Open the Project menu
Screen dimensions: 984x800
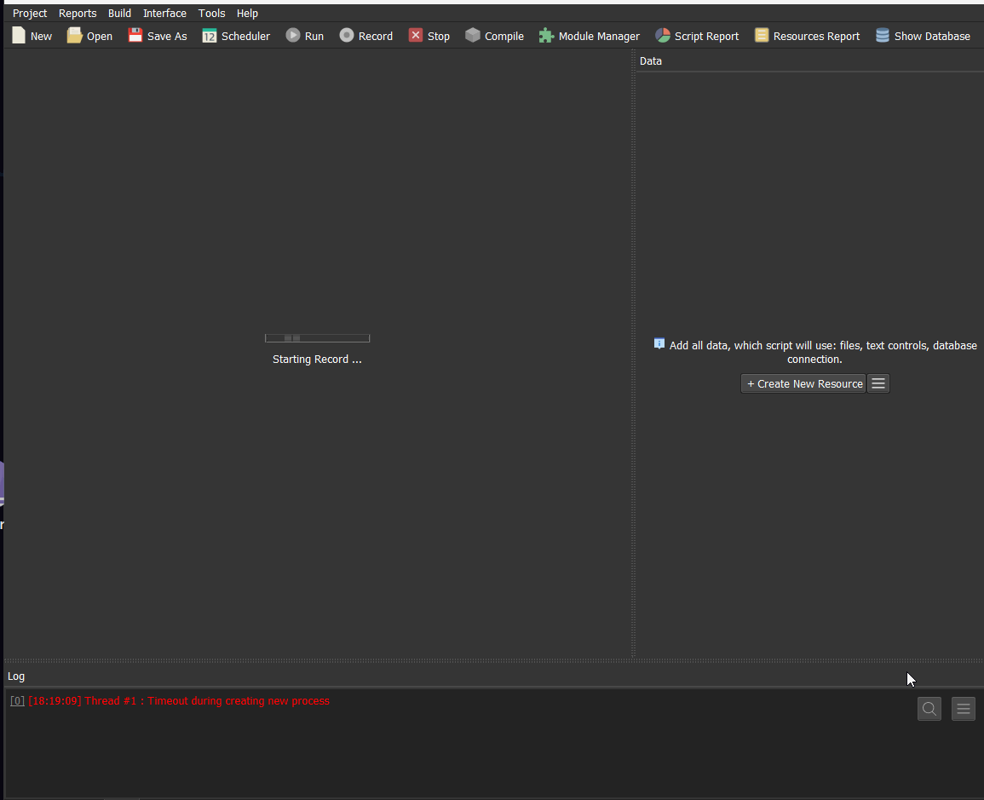(30, 14)
